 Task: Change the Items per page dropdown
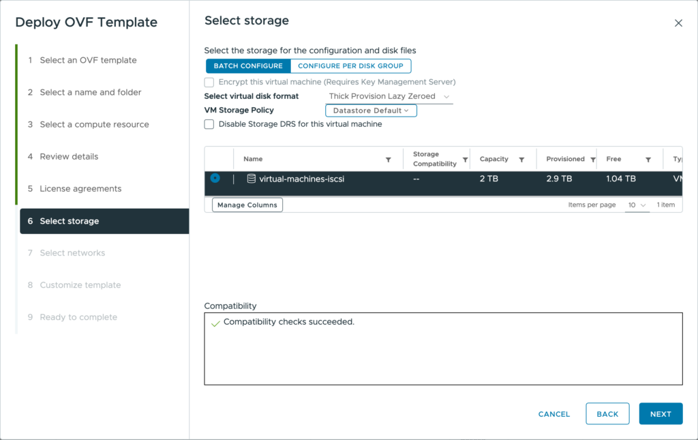click(x=637, y=205)
